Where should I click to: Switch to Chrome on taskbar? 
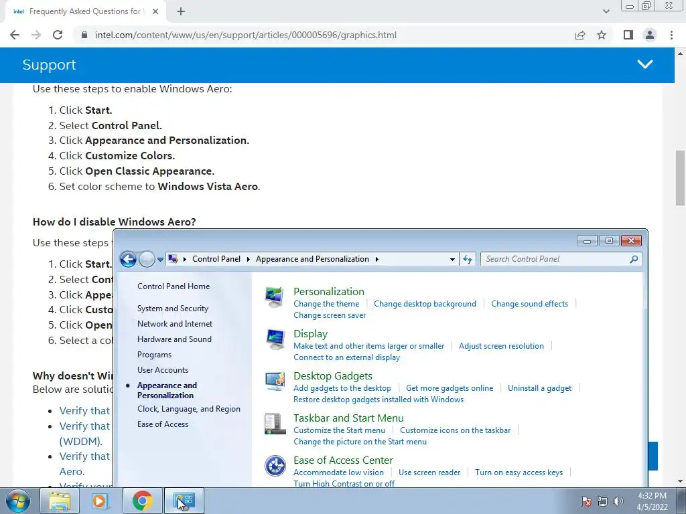point(142,501)
